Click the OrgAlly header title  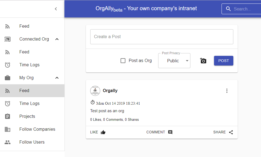click(146, 9)
